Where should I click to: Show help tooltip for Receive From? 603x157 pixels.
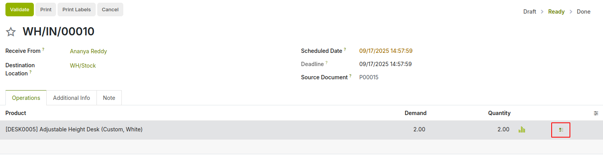[43, 49]
